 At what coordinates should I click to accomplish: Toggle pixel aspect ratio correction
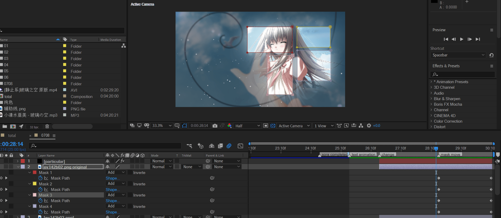point(339,126)
